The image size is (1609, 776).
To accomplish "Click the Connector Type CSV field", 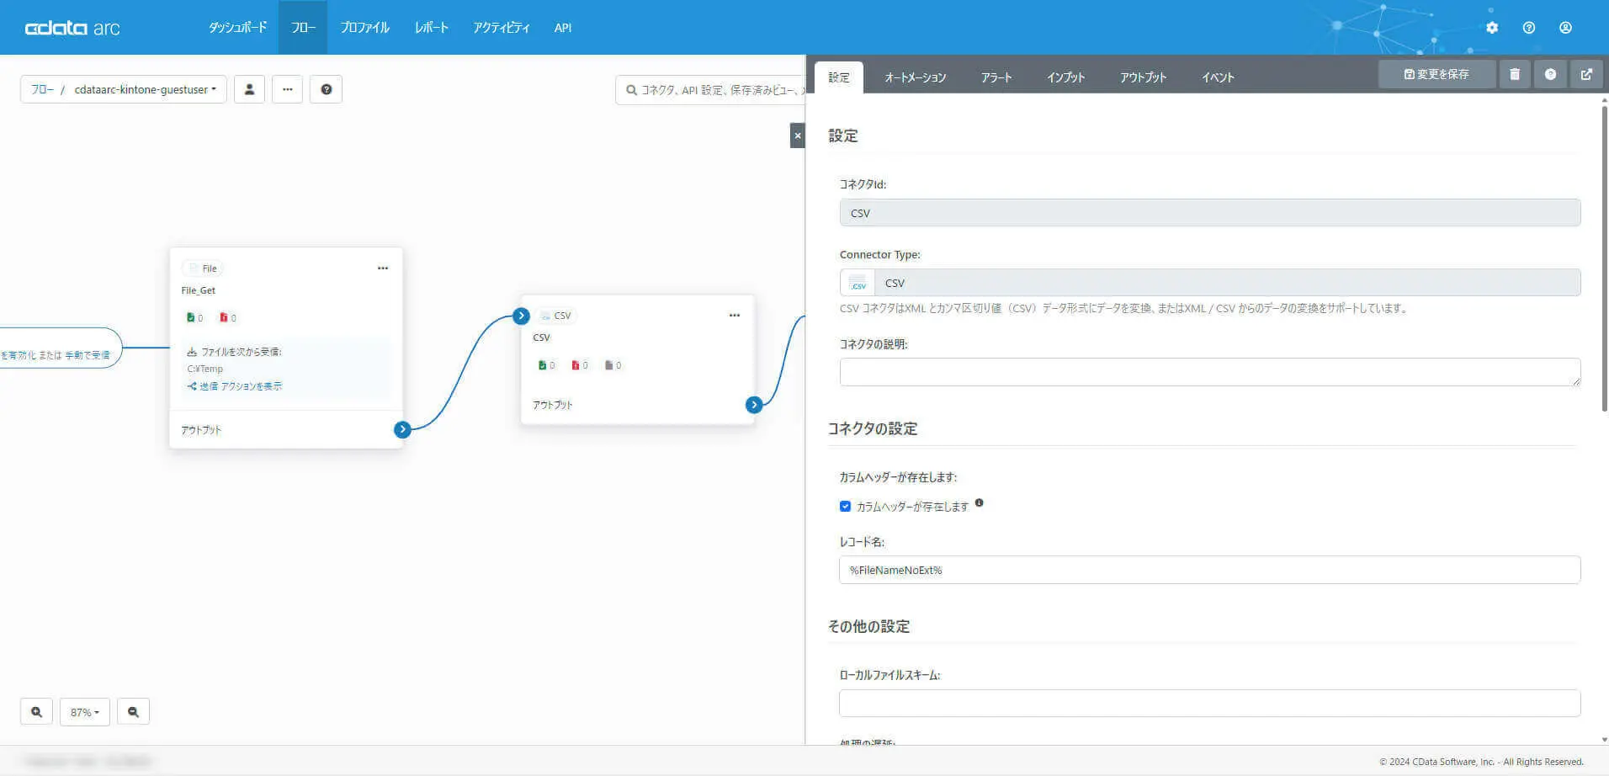I will click(x=1227, y=283).
